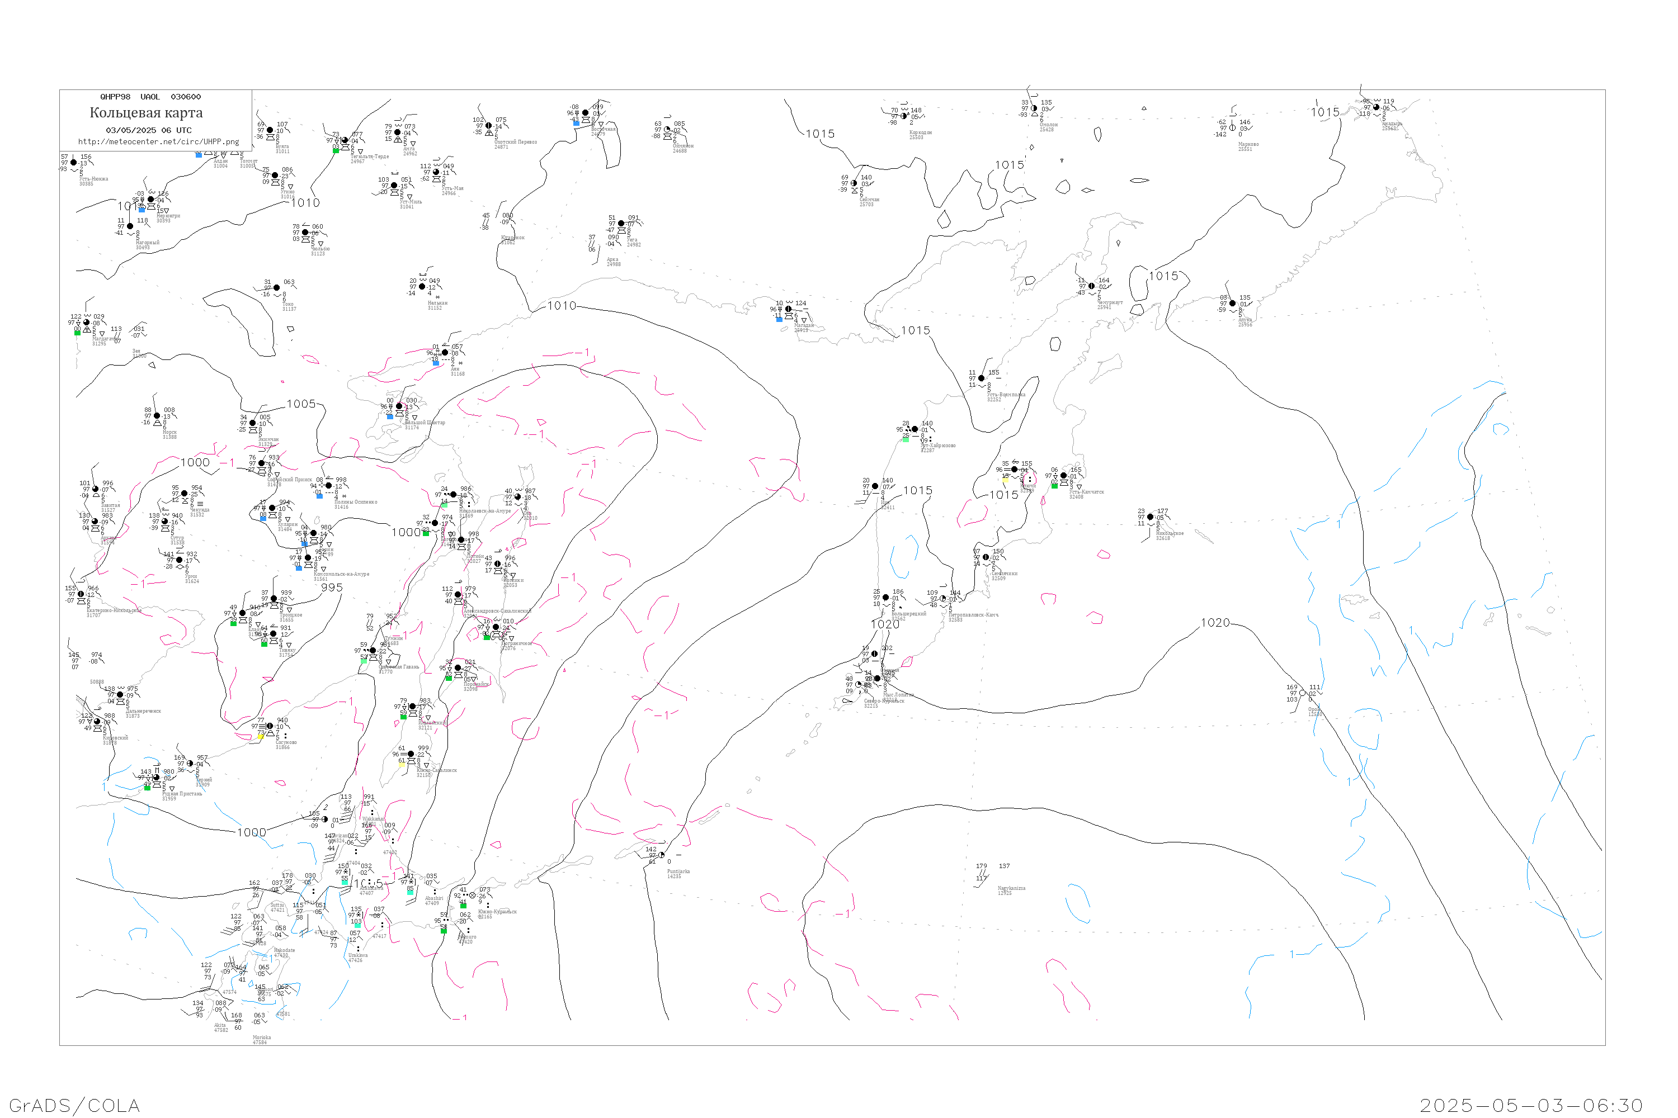Viewport: 1678px width, 1118px height.
Task: Click the Поронайск station circle marker
Action: pos(458,668)
